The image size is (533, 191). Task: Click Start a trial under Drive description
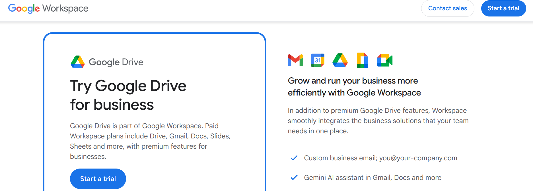tap(98, 179)
